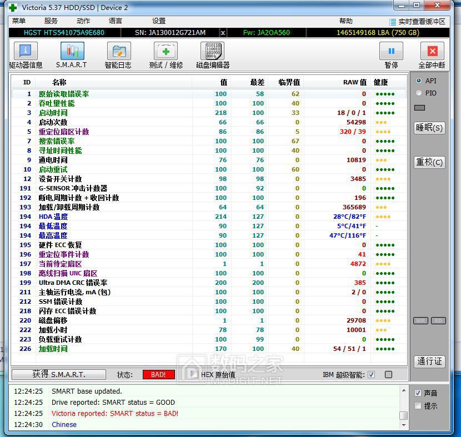This screenshot has width=461, height=437.
Task: Click the RD indicator button
Action: tap(438, 320)
